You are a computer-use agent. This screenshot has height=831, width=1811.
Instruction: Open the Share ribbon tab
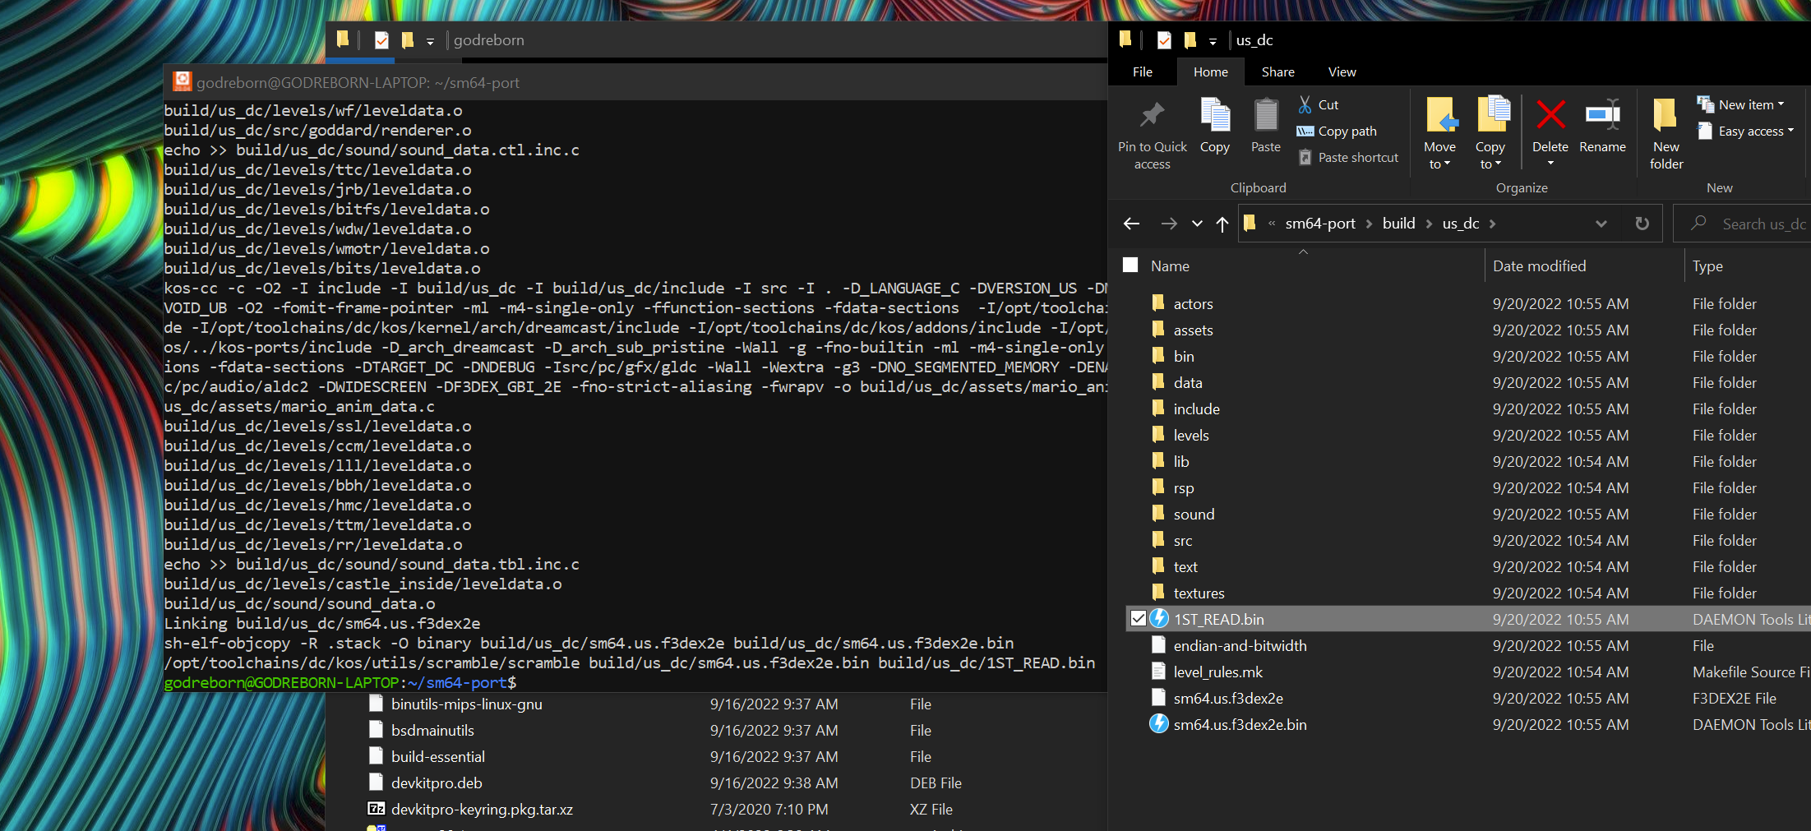tap(1277, 72)
